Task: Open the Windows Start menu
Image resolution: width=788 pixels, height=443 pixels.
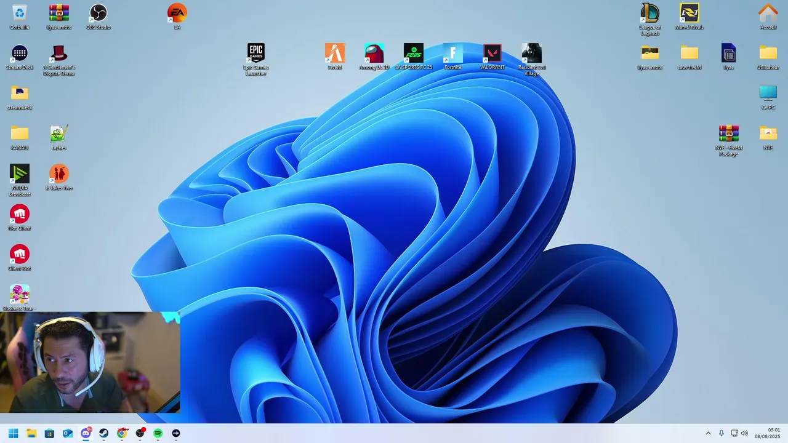Action: (x=14, y=433)
